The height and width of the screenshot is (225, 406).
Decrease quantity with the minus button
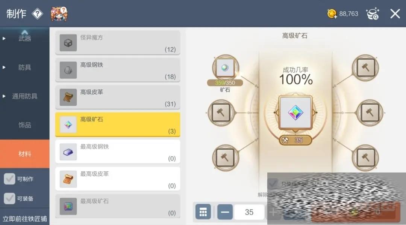click(x=225, y=212)
